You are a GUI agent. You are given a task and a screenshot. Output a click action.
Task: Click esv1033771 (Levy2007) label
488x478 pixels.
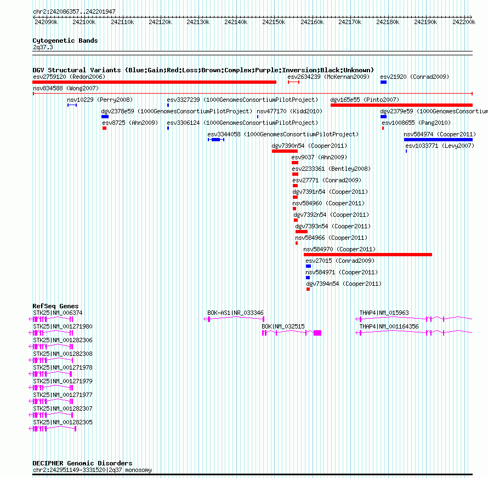[x=440, y=146]
